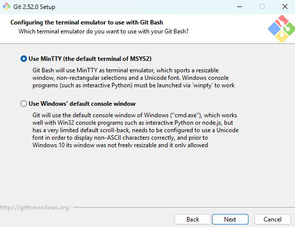Click the MinTTY description paragraph
The height and width of the screenshot is (227, 295).
click(133, 78)
